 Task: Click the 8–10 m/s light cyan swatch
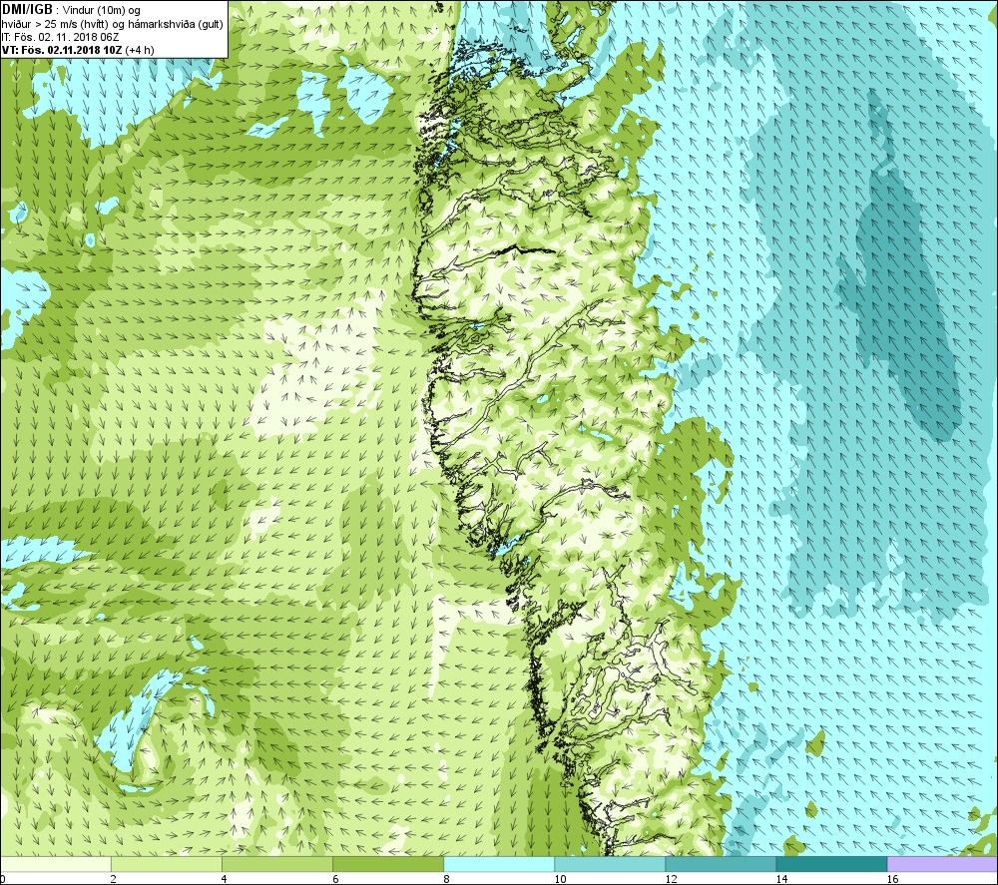499,864
